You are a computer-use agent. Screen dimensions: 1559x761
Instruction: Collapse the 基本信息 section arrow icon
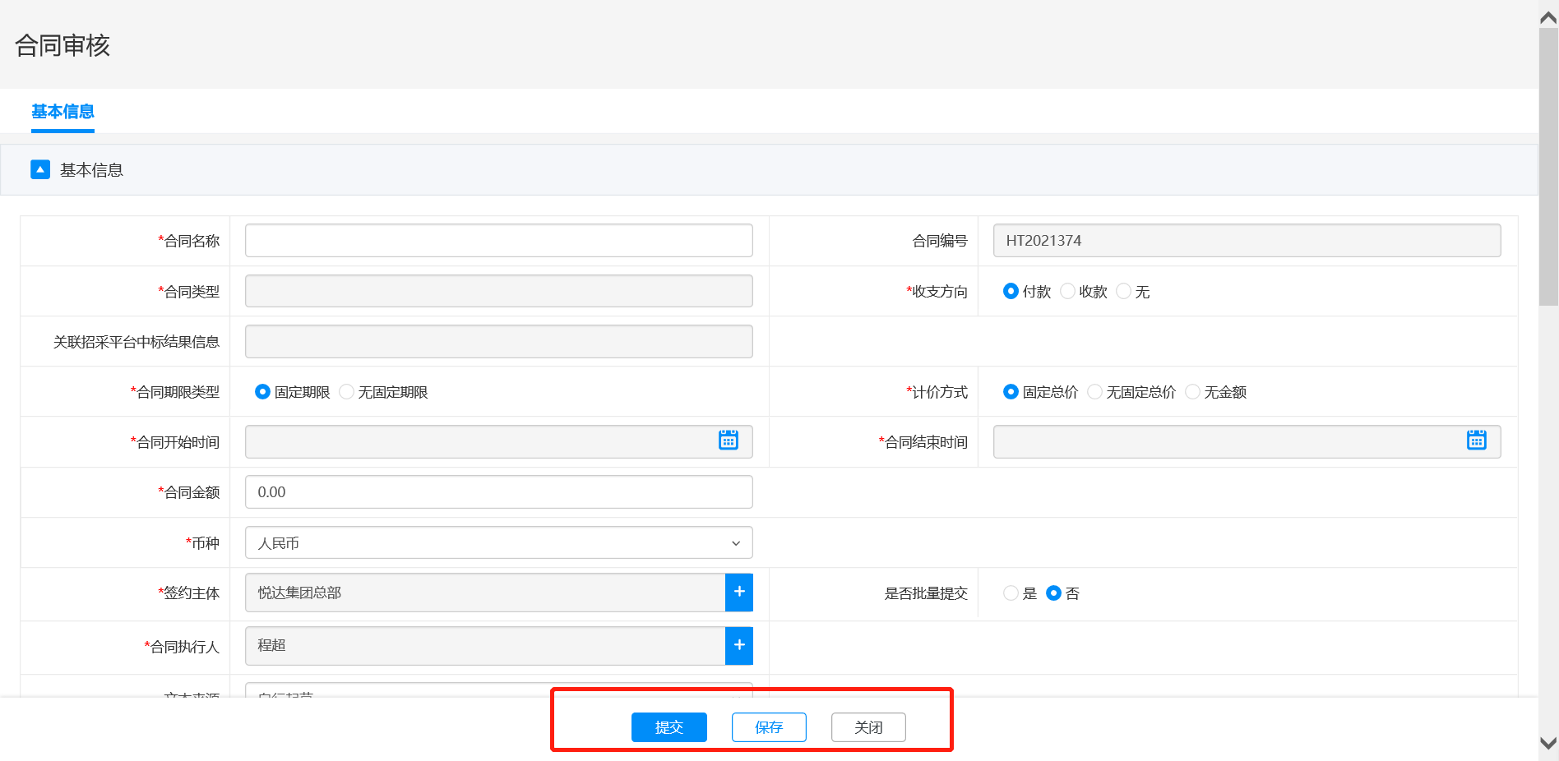(40, 169)
